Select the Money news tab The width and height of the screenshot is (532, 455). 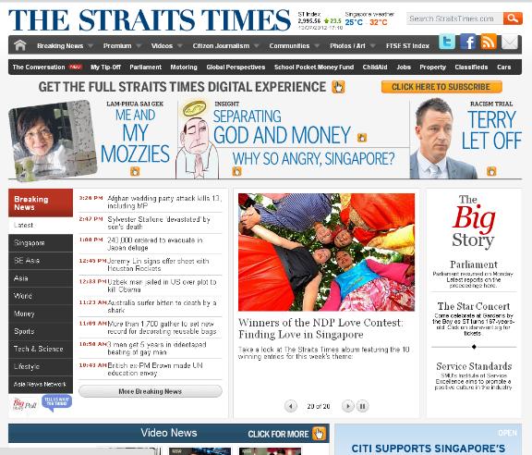(41, 314)
